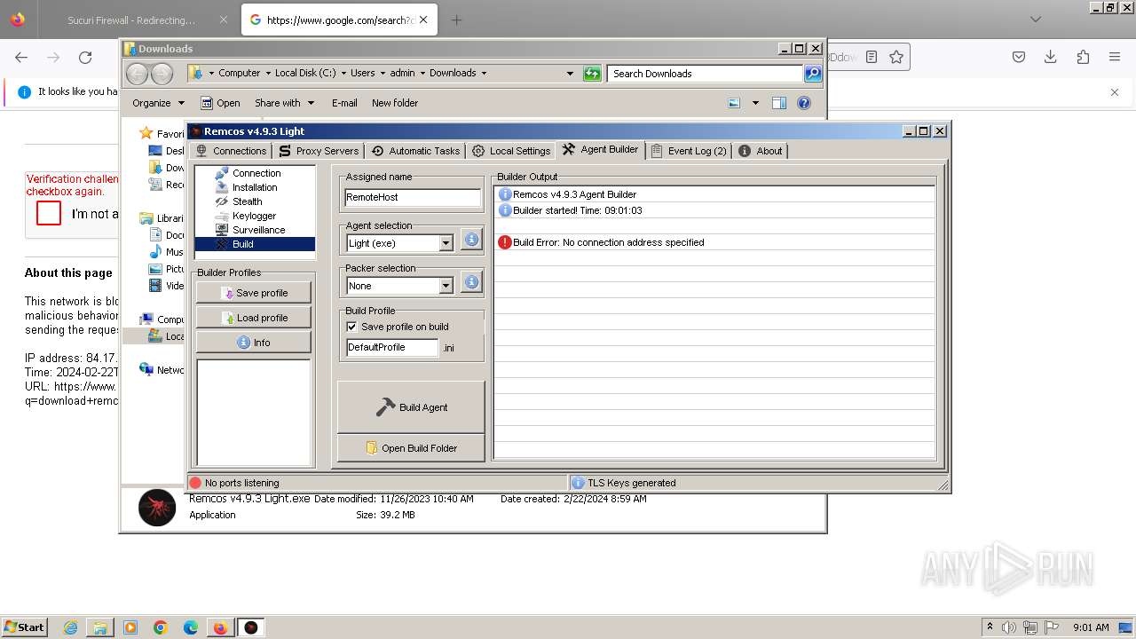Click Open in Downloads toolbar

220,103
